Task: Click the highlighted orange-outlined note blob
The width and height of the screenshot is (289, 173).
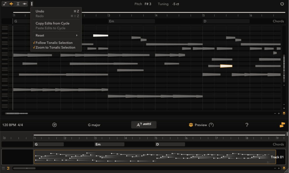Action: click(226, 66)
